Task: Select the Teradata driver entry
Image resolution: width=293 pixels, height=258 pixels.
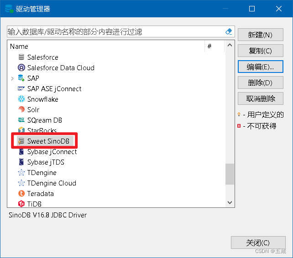Action: [x=40, y=193]
